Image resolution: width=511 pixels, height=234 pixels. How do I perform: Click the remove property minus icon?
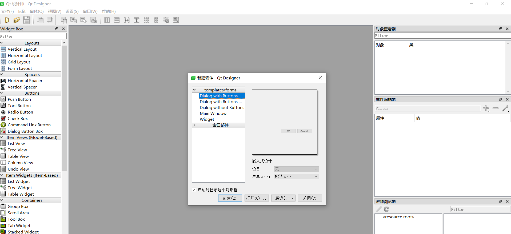click(496, 108)
